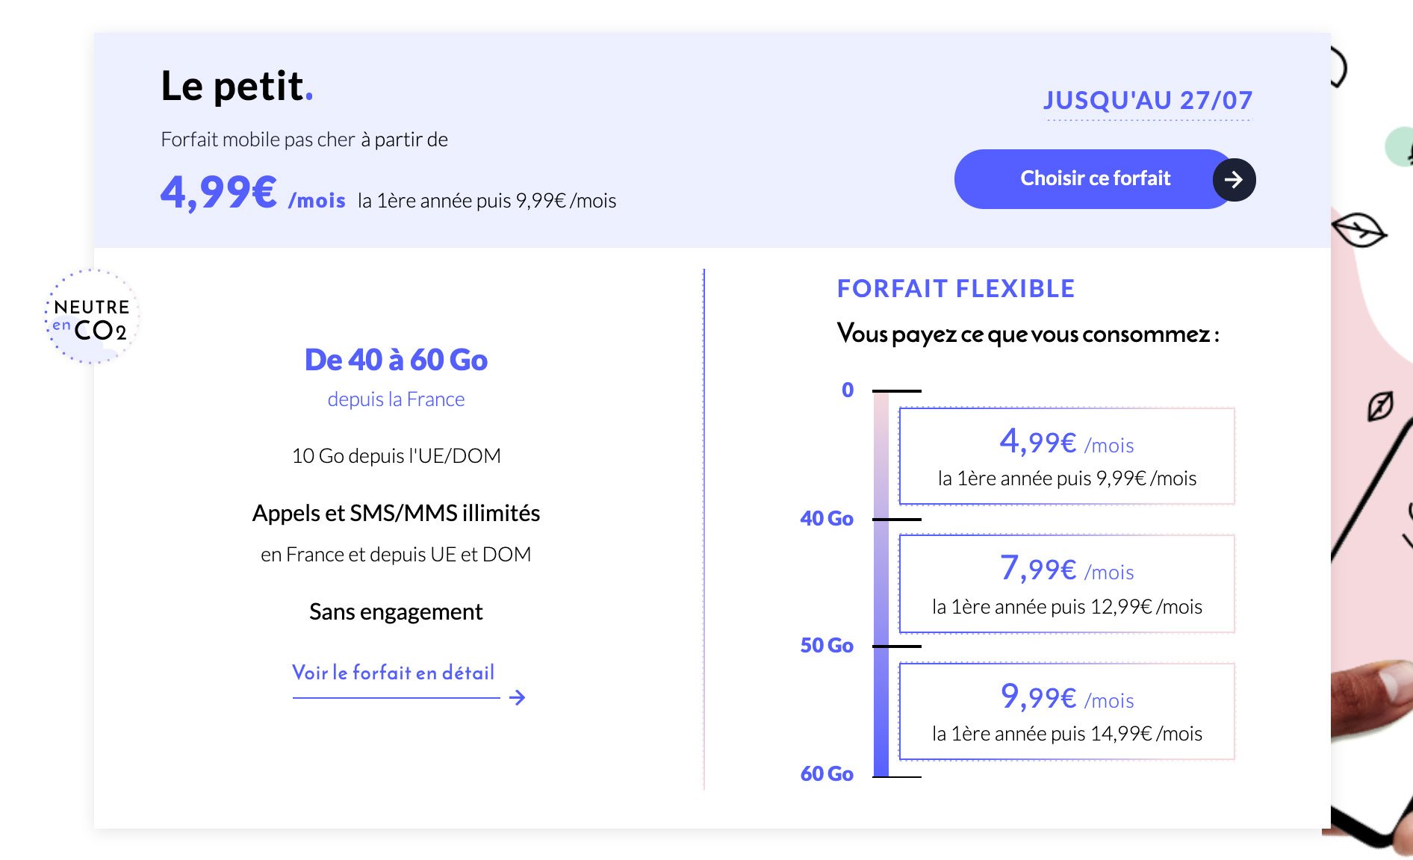The height and width of the screenshot is (860, 1413).
Task: Click the JUSQU'AU 27/07 offer label
Action: [1148, 100]
